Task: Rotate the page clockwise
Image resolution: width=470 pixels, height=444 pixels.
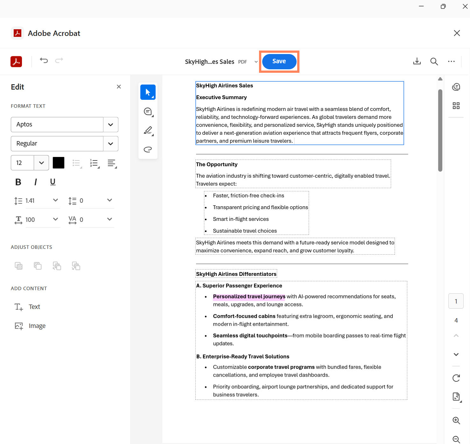Action: (456, 378)
